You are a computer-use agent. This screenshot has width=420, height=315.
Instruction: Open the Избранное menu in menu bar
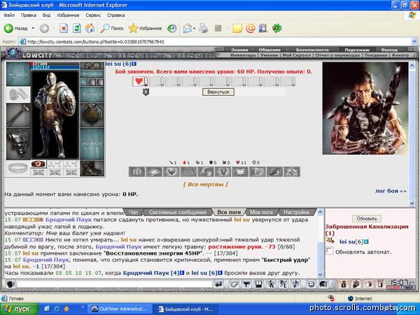68,15
